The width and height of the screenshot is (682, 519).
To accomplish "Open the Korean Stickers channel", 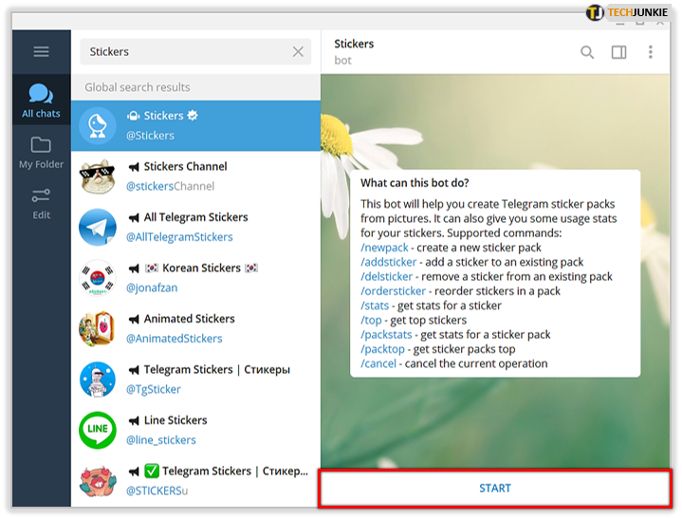I will [x=195, y=277].
